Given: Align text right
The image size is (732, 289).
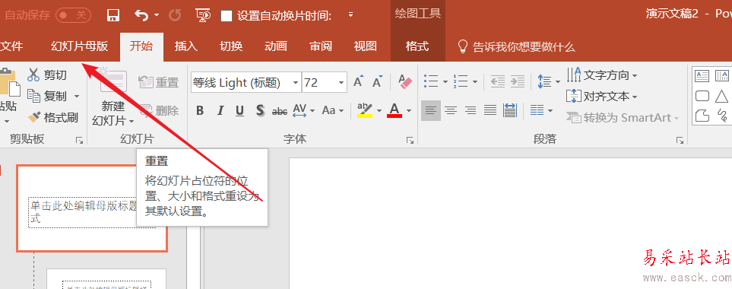Looking at the screenshot, I should (x=471, y=110).
